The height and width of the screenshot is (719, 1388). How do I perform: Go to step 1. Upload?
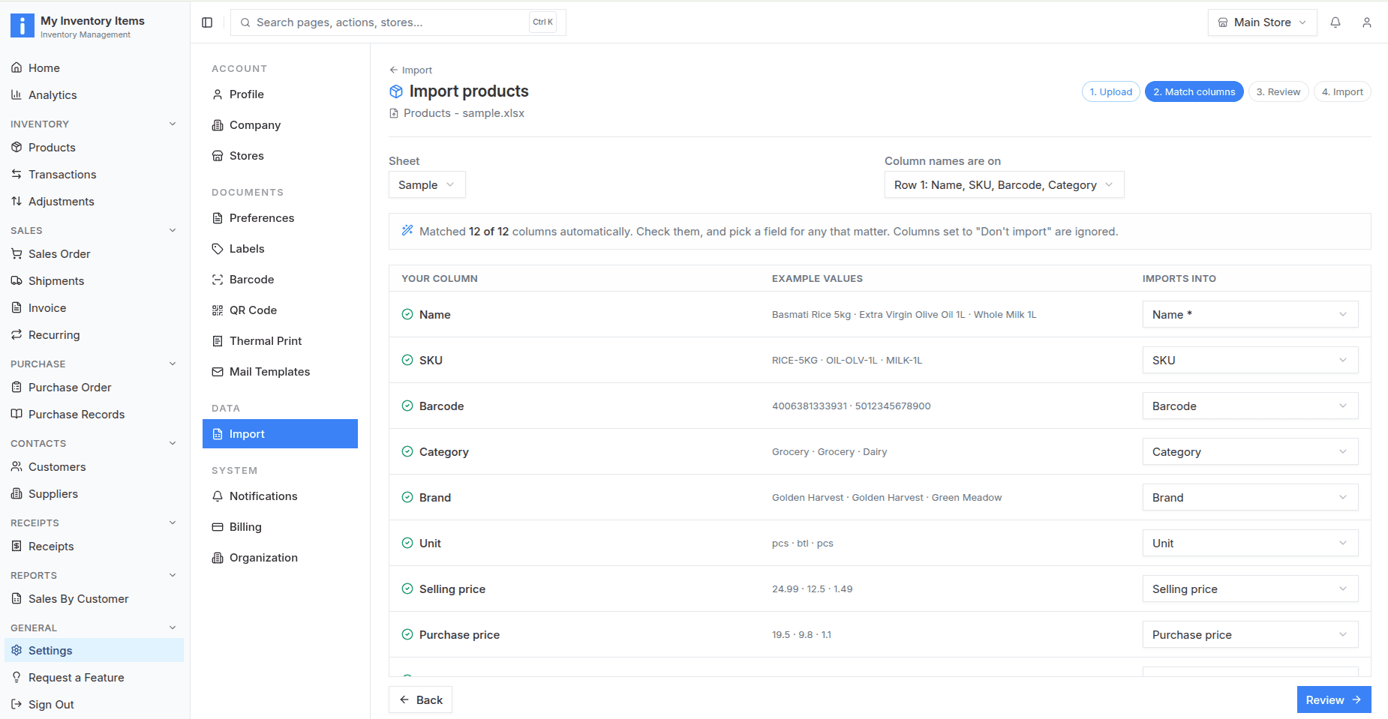tap(1111, 91)
